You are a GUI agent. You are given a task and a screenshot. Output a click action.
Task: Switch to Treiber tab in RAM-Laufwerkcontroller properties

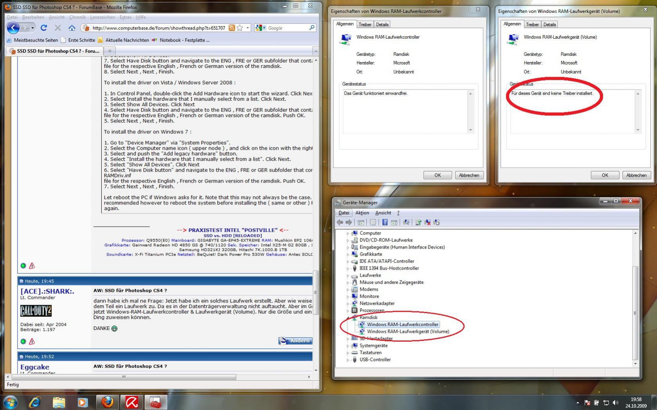click(365, 24)
